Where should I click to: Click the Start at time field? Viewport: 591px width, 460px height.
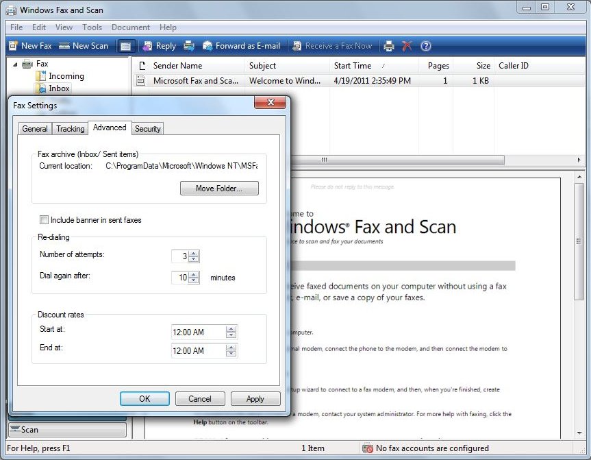pyautogui.click(x=199, y=332)
